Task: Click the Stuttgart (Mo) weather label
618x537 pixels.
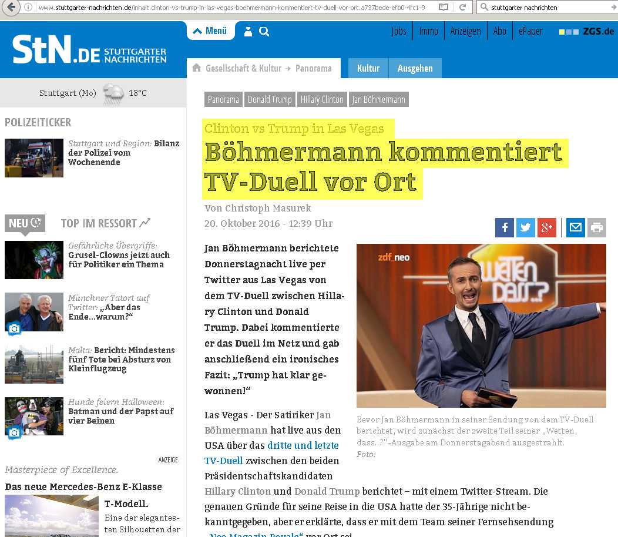Action: pos(68,93)
